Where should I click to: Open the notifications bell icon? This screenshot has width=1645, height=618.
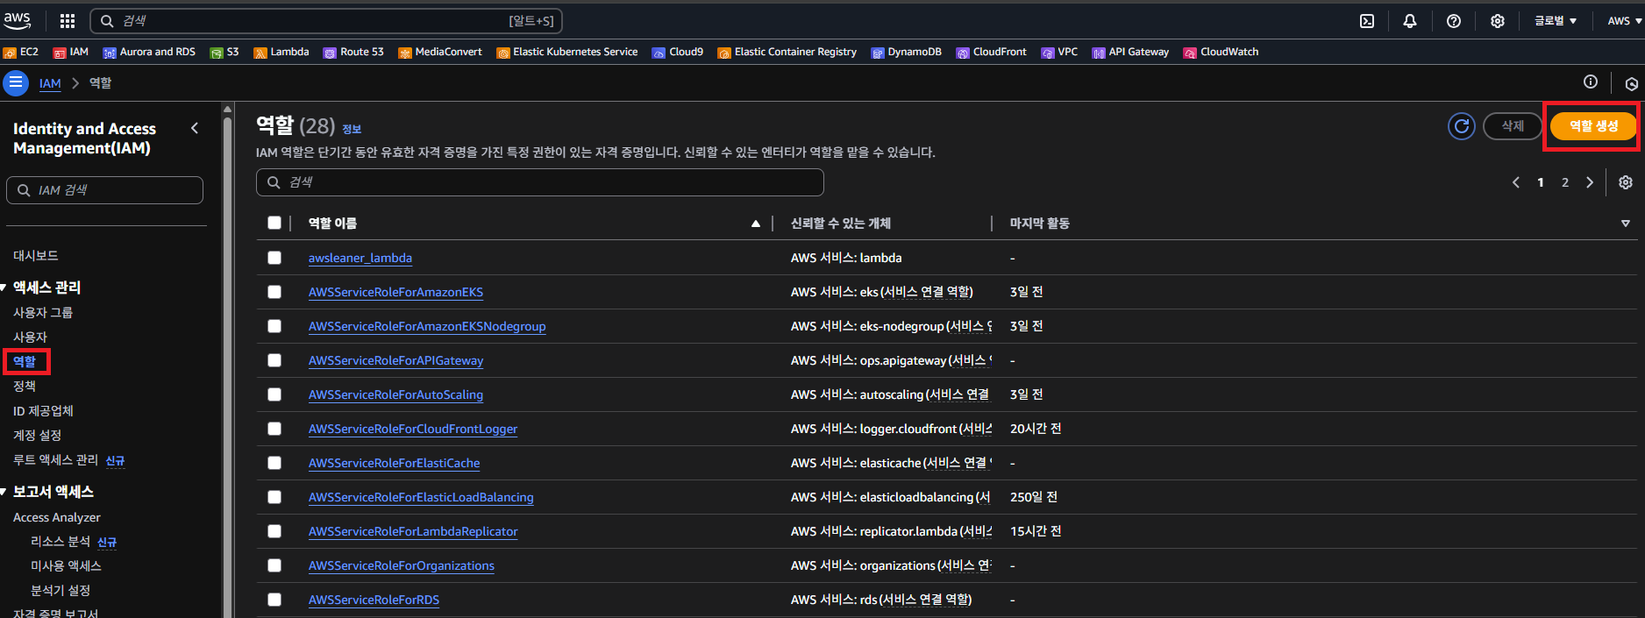1410,21
